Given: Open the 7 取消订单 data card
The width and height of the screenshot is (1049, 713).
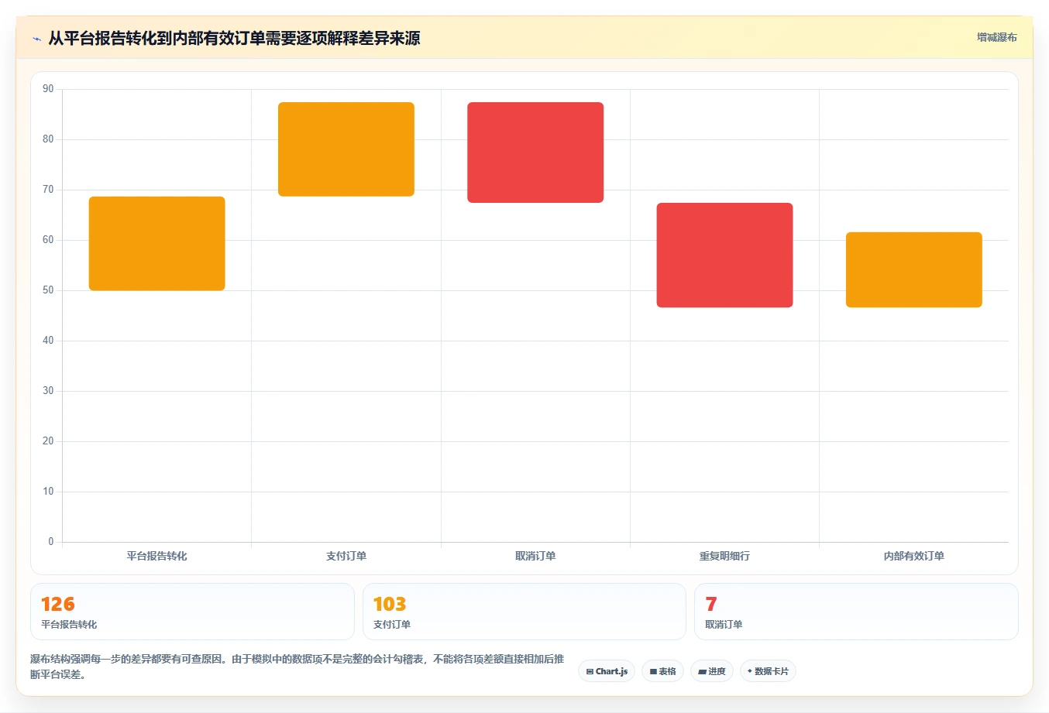Looking at the screenshot, I should (856, 612).
